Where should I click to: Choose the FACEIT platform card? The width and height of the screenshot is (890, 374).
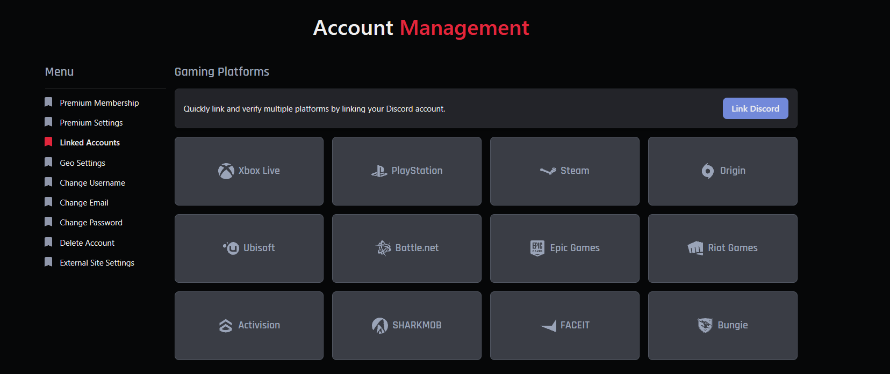click(565, 326)
